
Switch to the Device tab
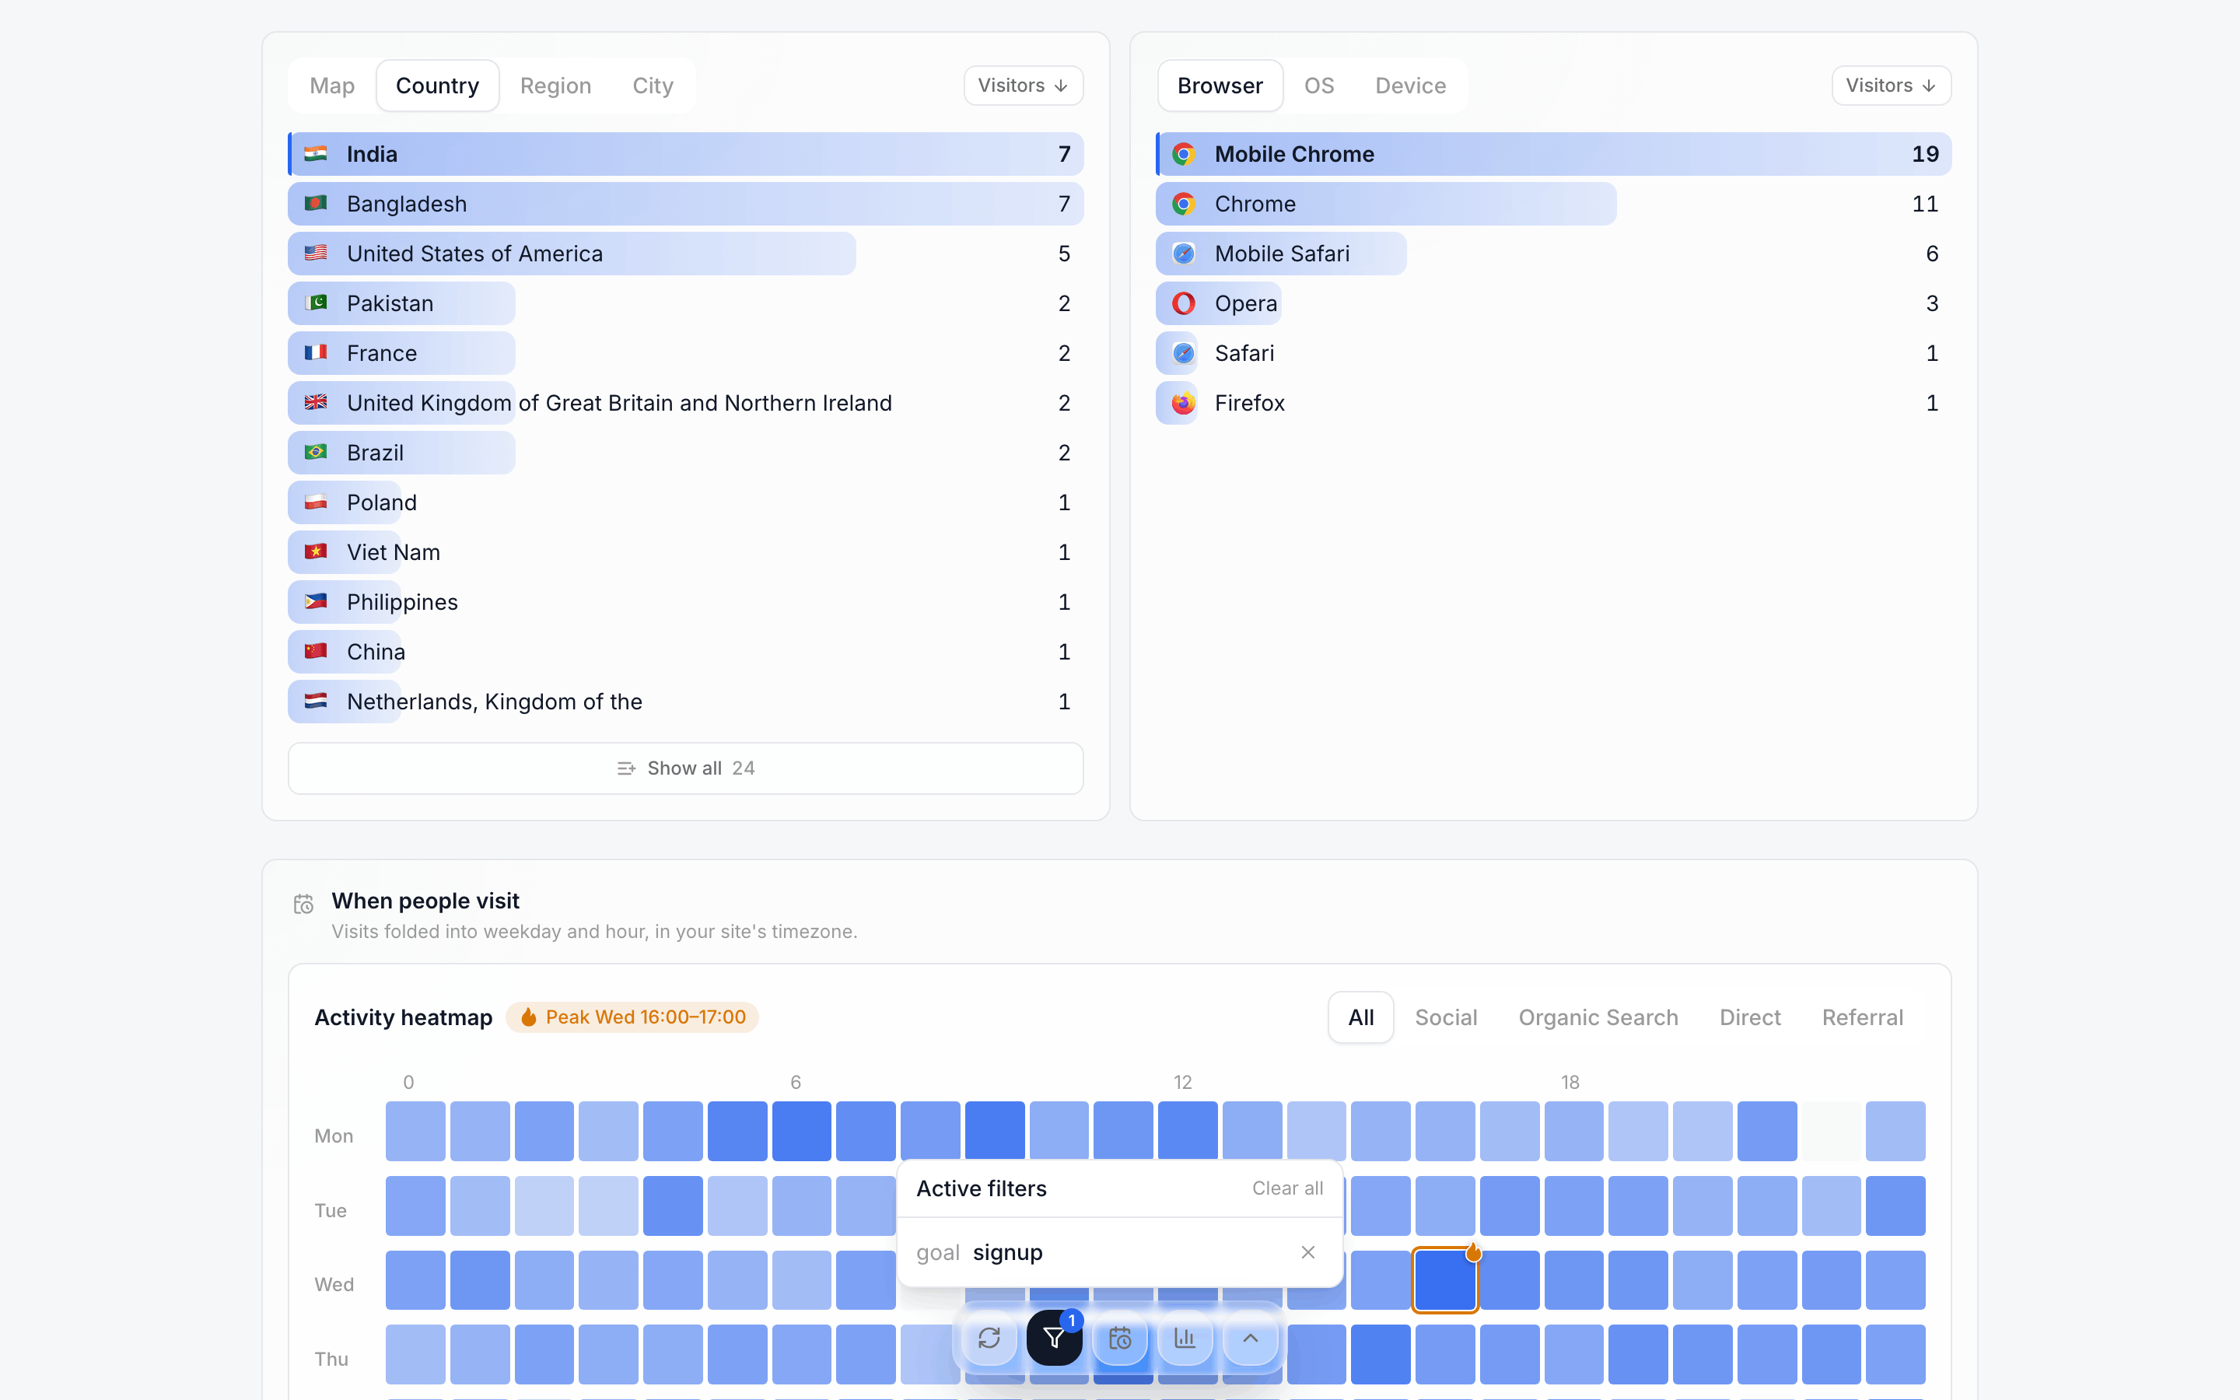1409,86
